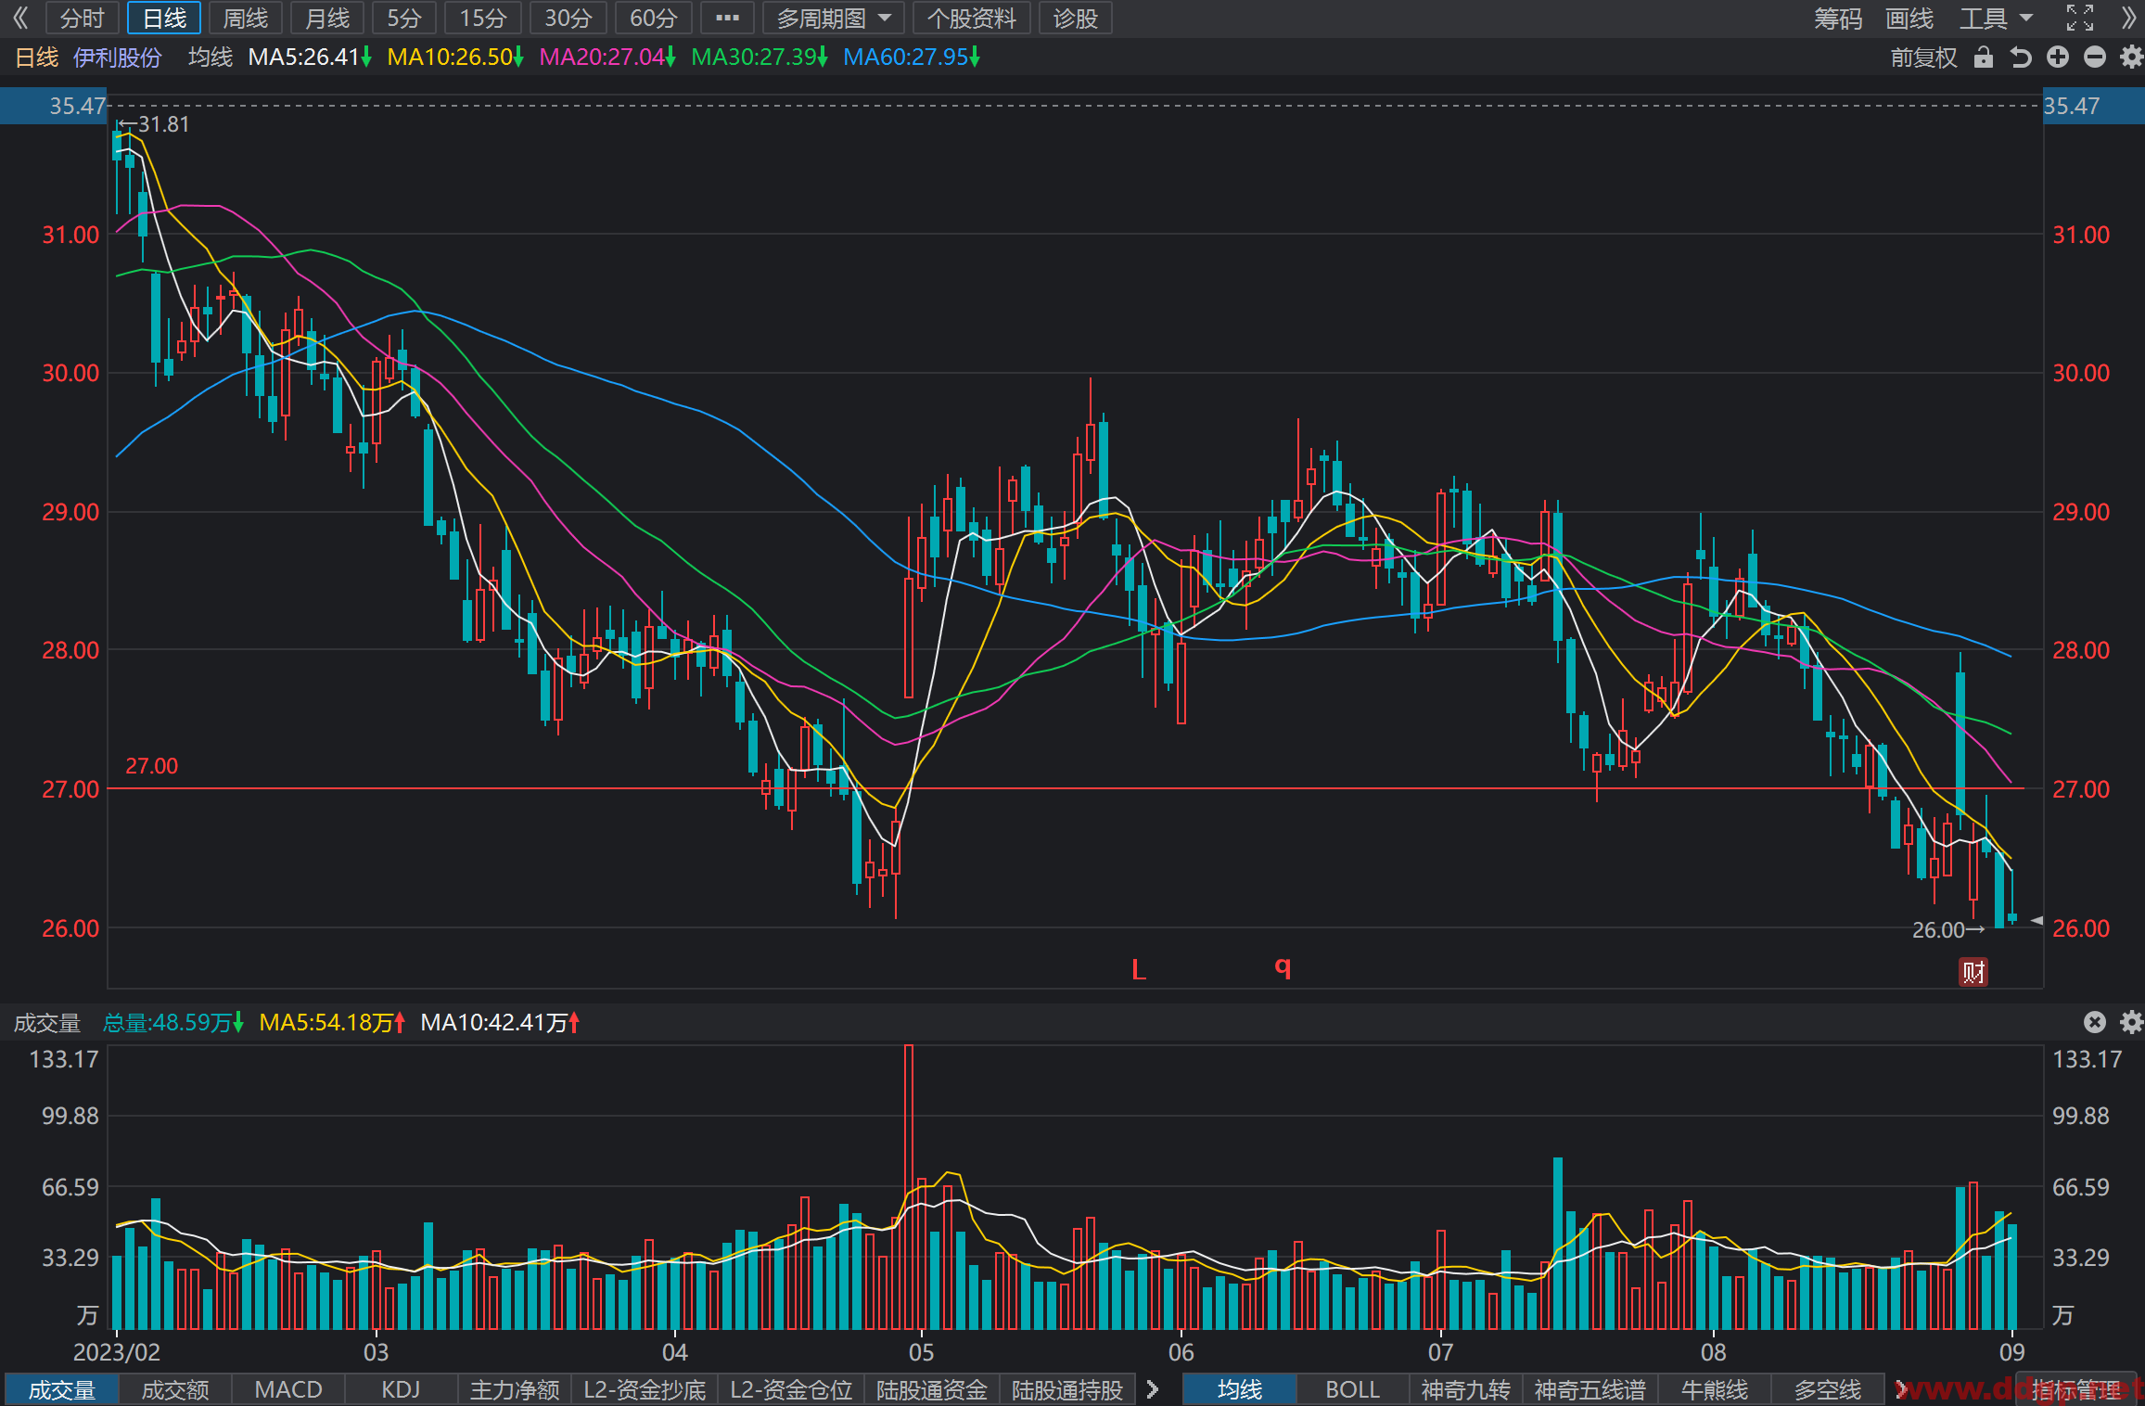2145x1406 pixels.
Task: Switch to 主力净额 indicator tab
Action: (x=515, y=1389)
